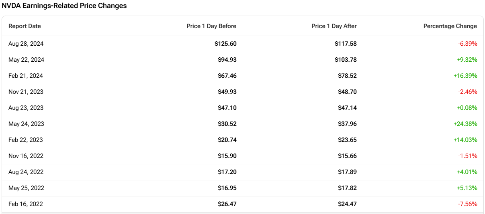Select the Aug 28, 2024 report date

tap(26, 44)
